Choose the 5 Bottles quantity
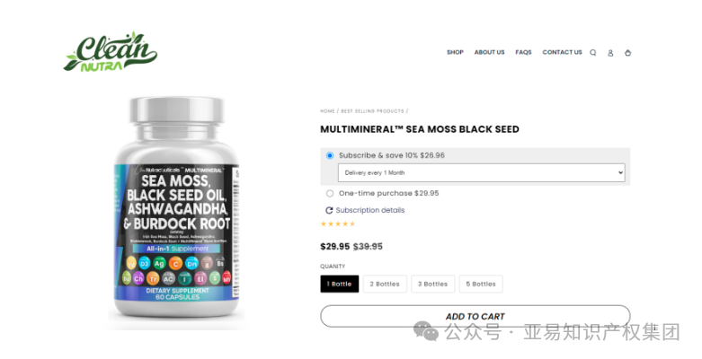 point(481,284)
